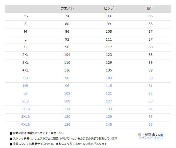The image size is (176, 148).
Task: Click waist value 110 for 3XL
Action: [67, 62]
